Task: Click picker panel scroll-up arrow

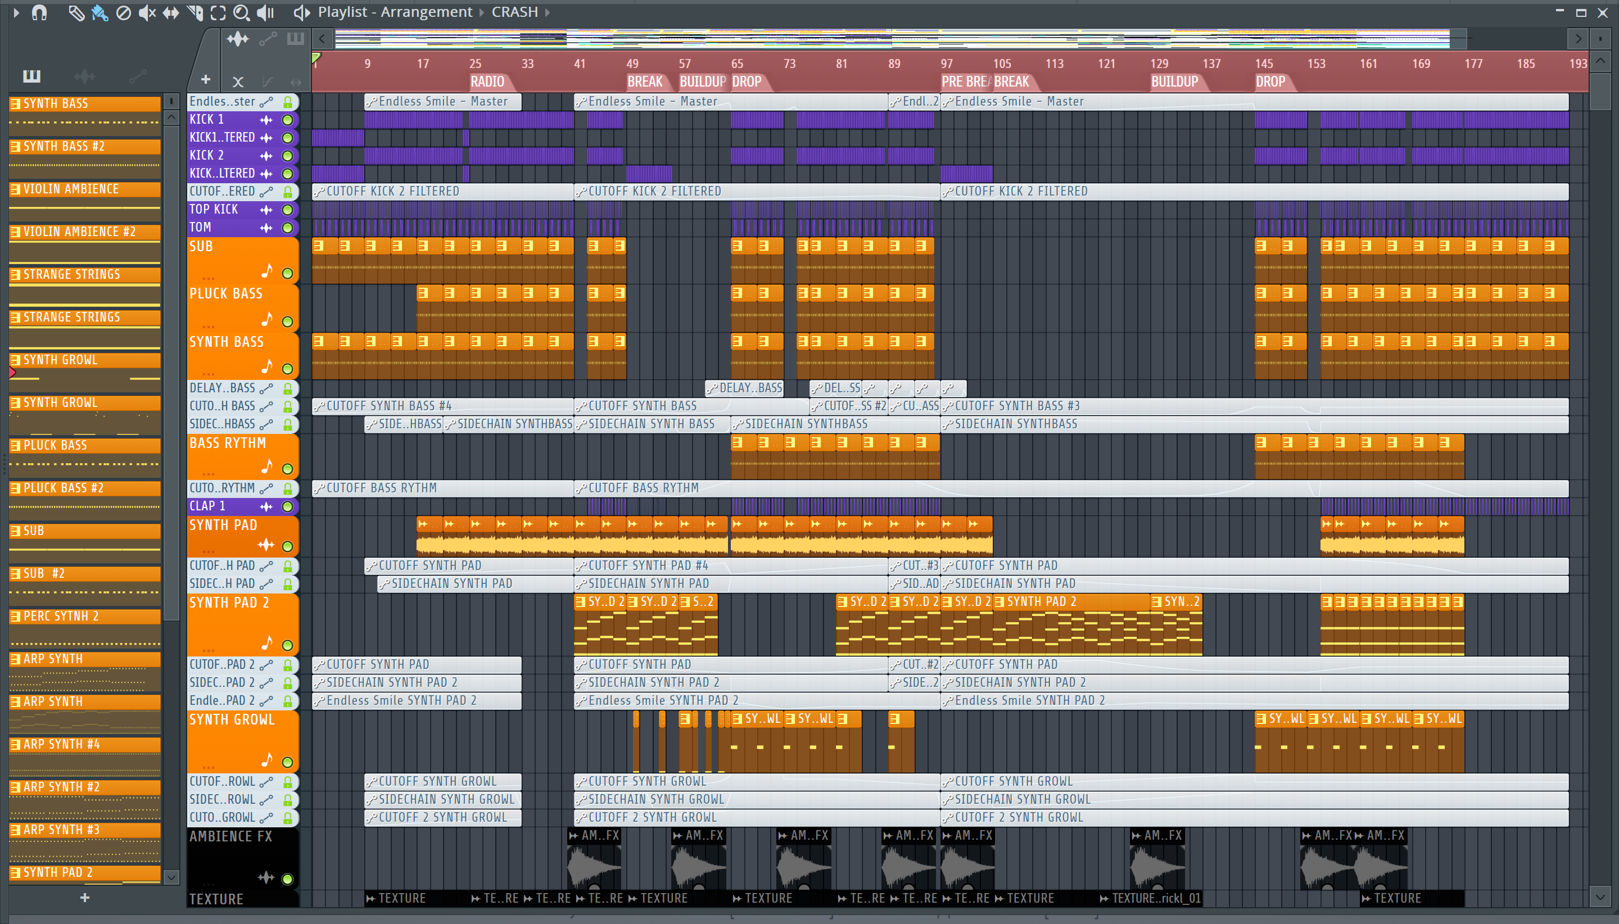Action: [x=171, y=117]
